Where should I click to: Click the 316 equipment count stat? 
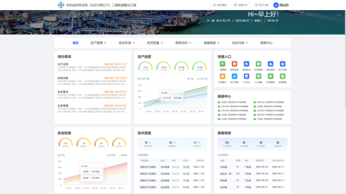click(x=227, y=144)
